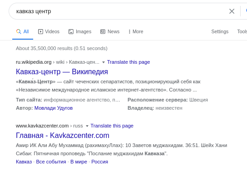
Task: Open the Россия sitelink
Action: pos(100,162)
